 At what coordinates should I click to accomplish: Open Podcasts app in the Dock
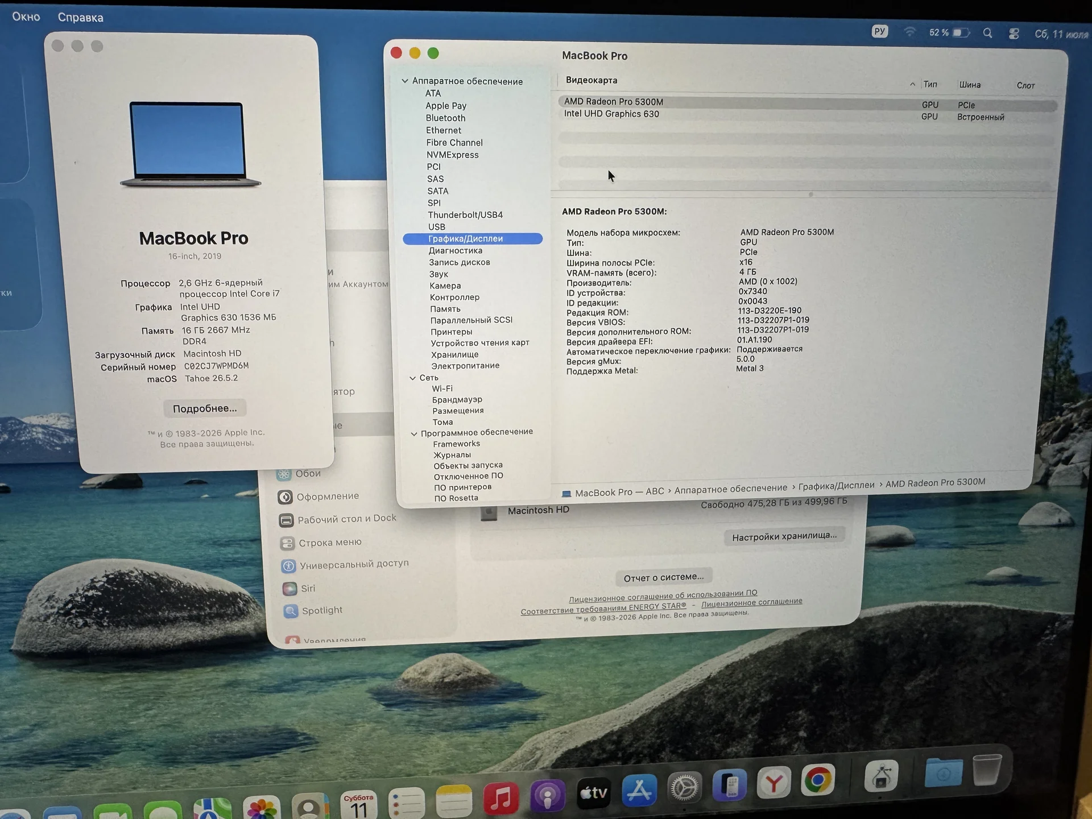coord(547,795)
